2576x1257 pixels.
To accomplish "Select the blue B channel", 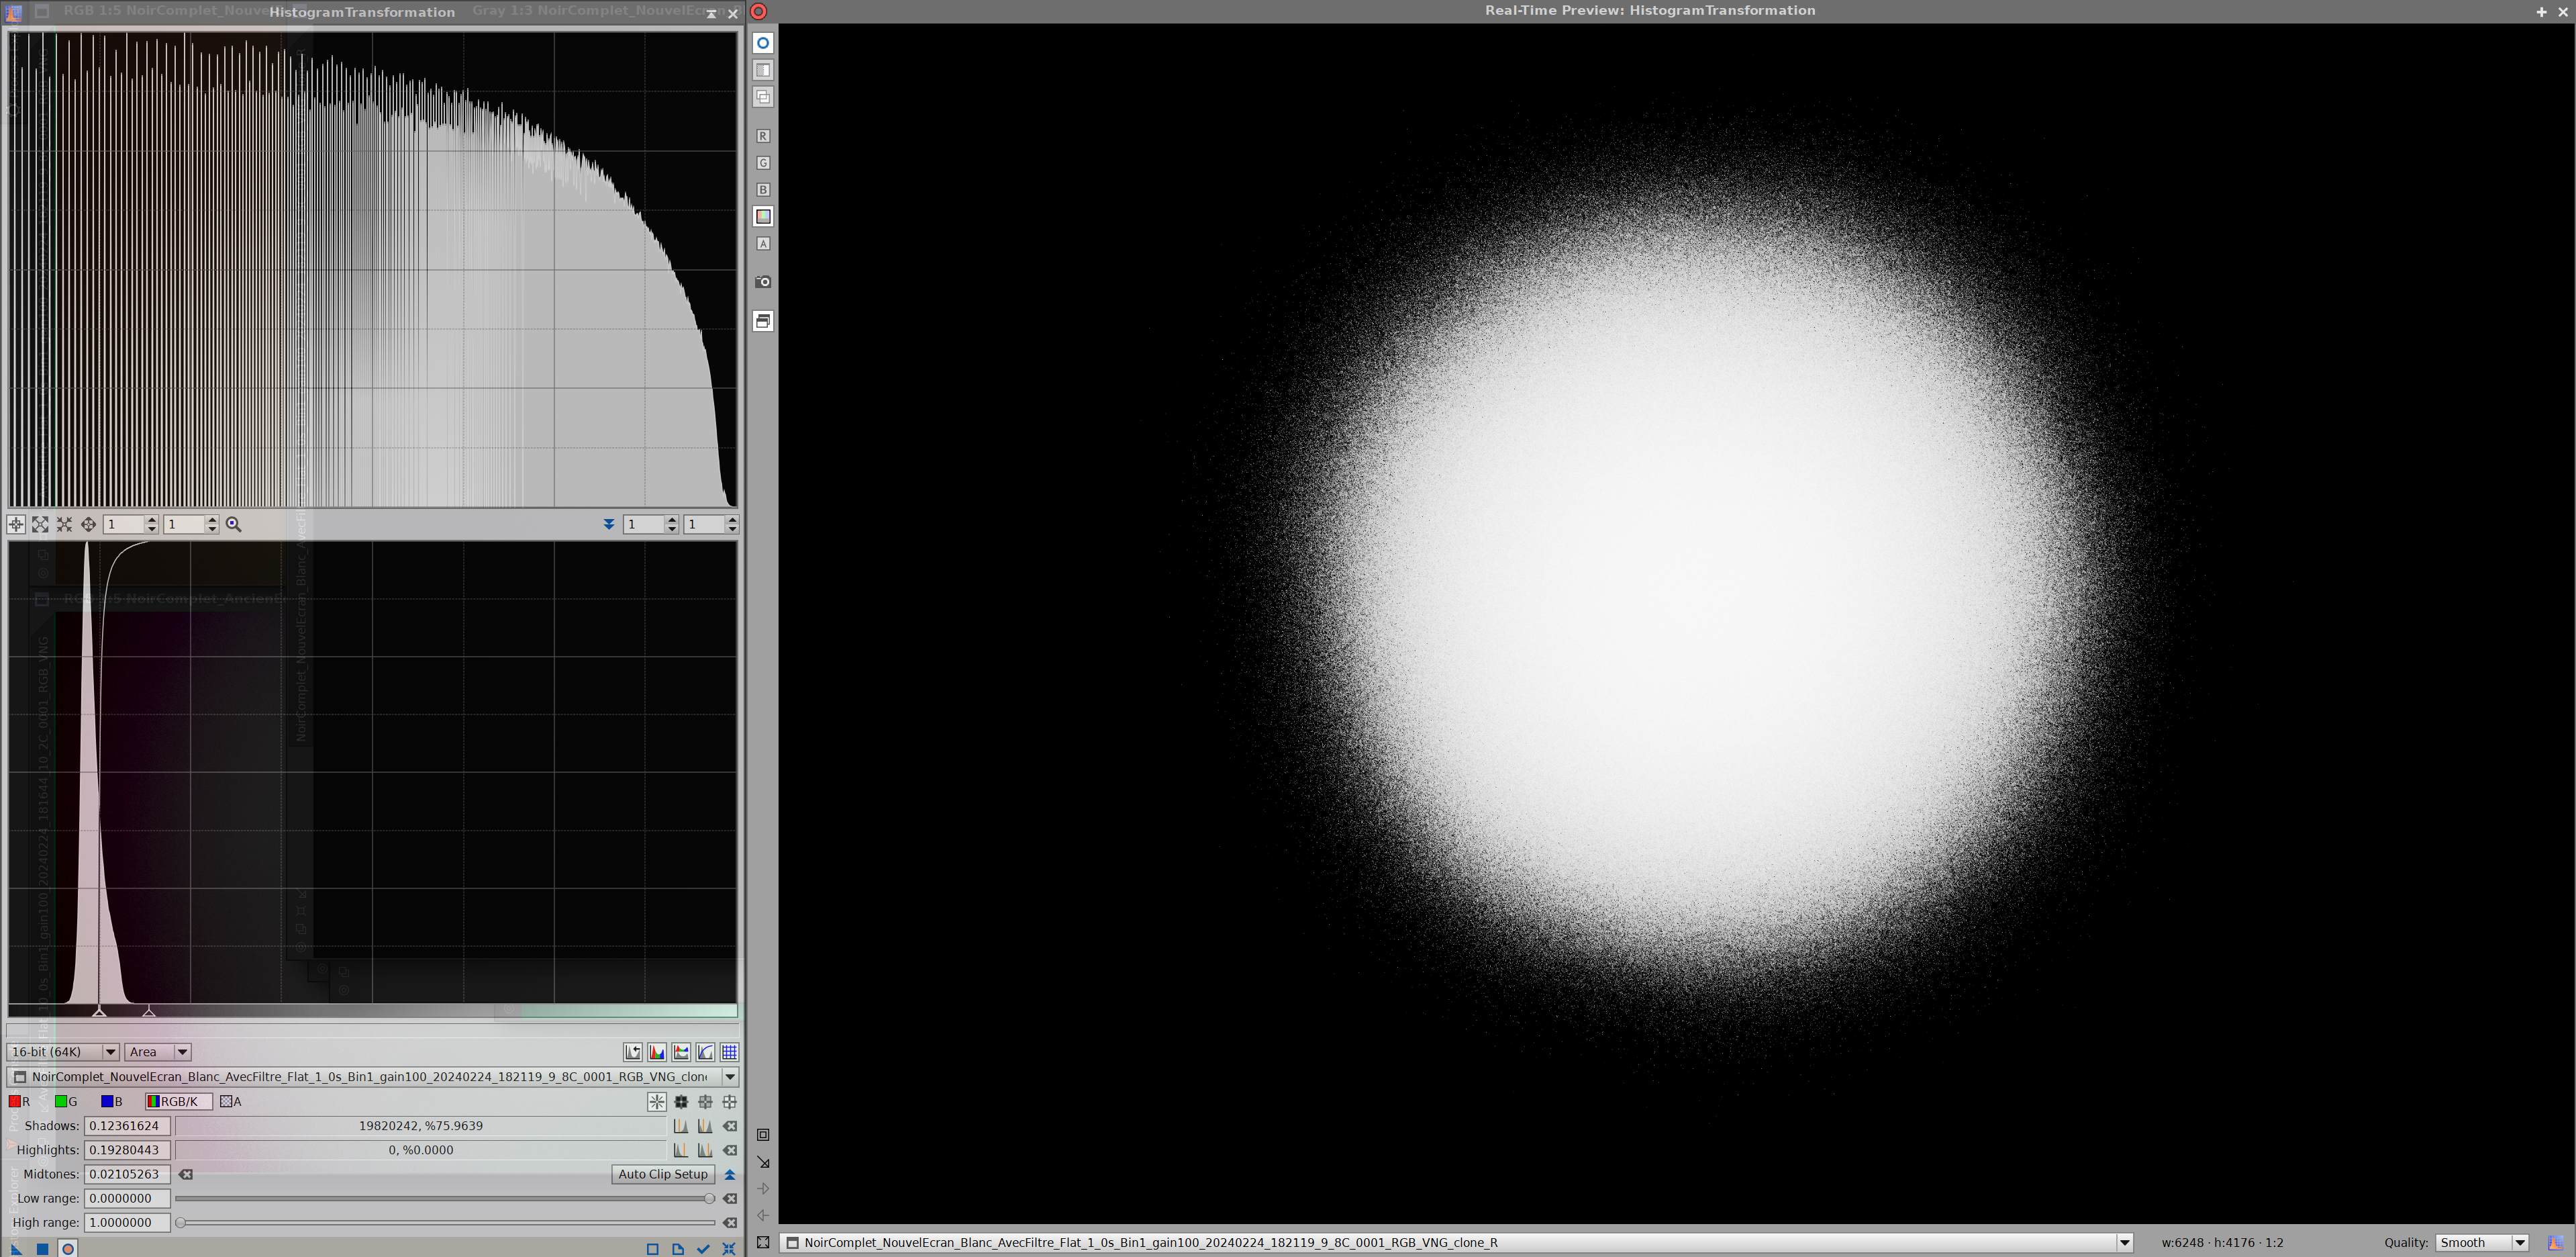I will tap(111, 1101).
